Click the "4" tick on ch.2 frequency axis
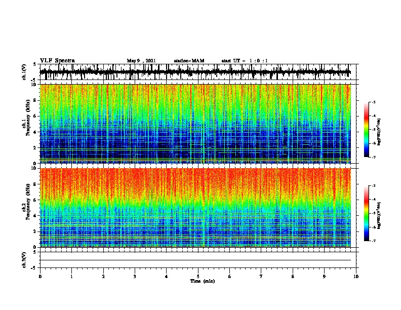The image size is (401, 310). pos(35,216)
